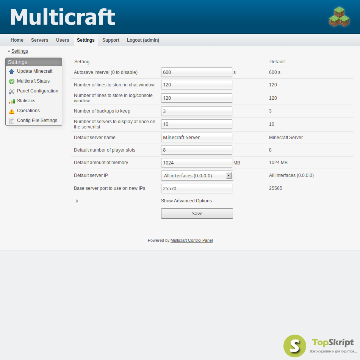
Task: Open the Servers menu tab
Action: pyautogui.click(x=40, y=40)
